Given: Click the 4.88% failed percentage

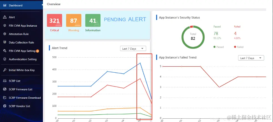Looking at the screenshot, I should [x=237, y=38].
